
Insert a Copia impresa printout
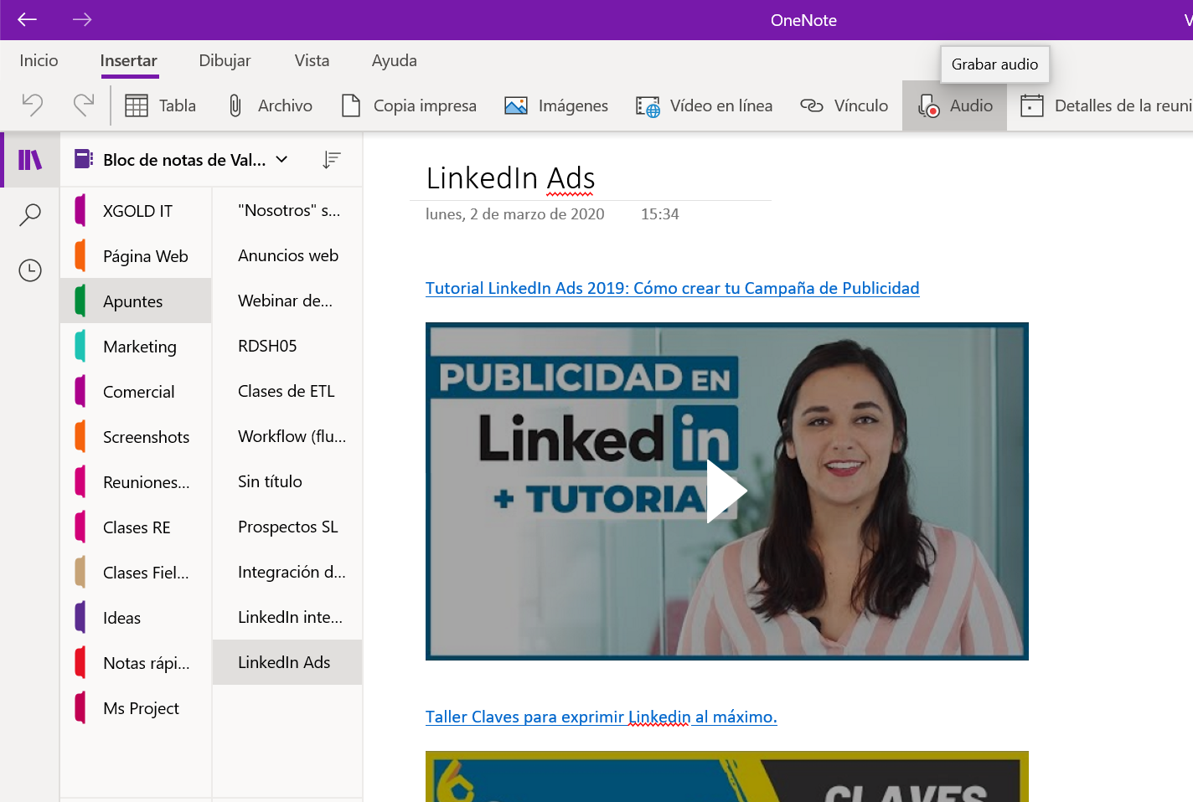click(x=409, y=105)
